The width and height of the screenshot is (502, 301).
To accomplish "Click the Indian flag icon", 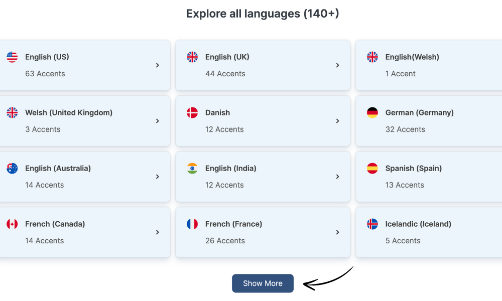I will point(192,168).
